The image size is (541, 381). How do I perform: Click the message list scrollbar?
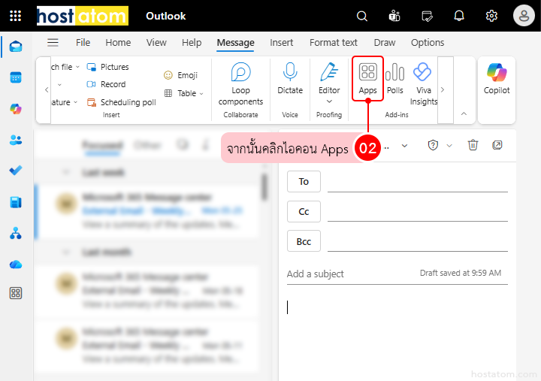264,187
